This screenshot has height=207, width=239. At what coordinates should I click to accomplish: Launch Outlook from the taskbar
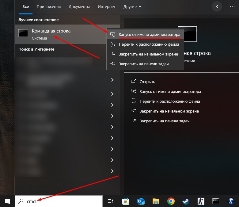(141, 201)
